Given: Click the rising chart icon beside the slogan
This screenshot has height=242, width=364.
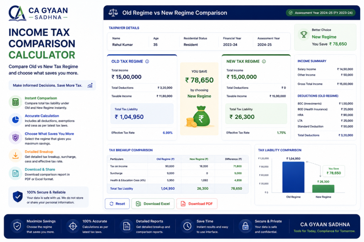Looking at the screenshot, I should 90,85.
